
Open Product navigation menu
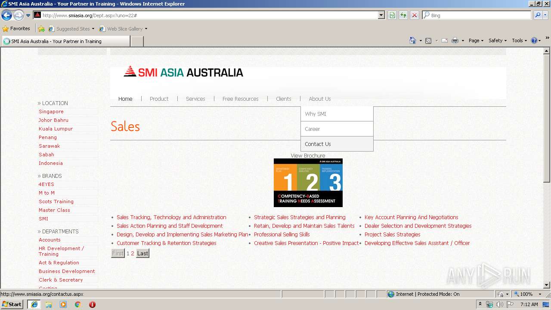click(x=159, y=99)
